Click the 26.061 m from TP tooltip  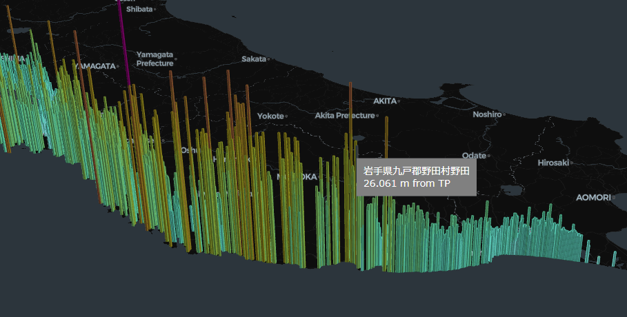point(407,183)
